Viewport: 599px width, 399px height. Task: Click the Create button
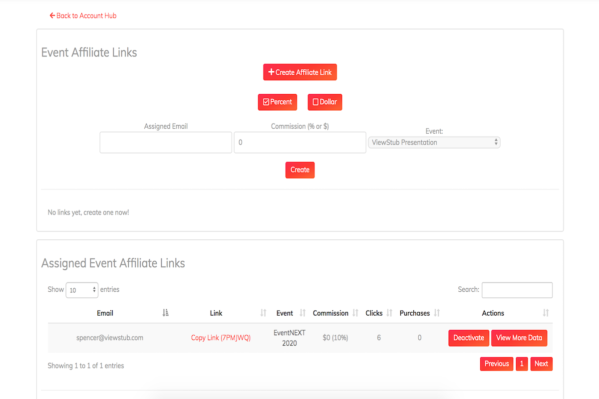300,170
